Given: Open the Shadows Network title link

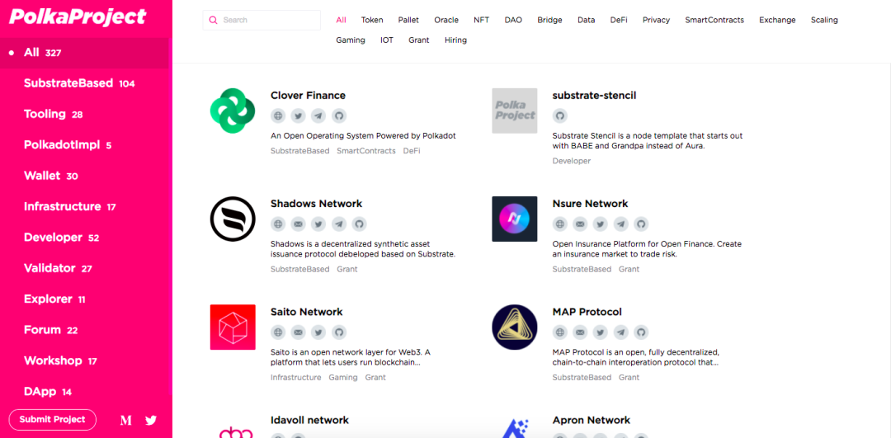Looking at the screenshot, I should coord(316,204).
